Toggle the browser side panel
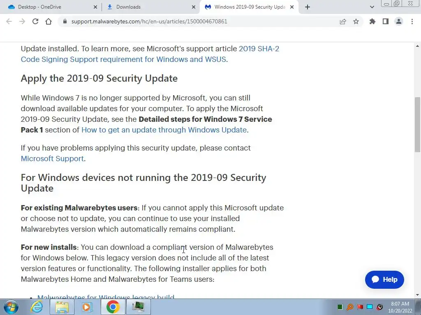Image resolution: width=421 pixels, height=315 pixels. point(386,21)
